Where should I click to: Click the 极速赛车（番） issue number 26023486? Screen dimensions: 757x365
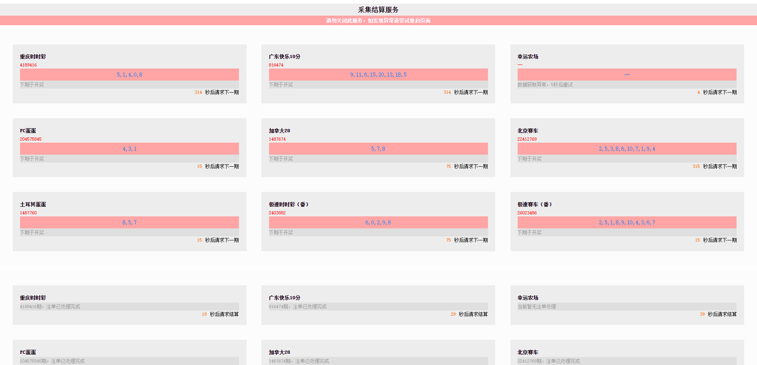527,213
